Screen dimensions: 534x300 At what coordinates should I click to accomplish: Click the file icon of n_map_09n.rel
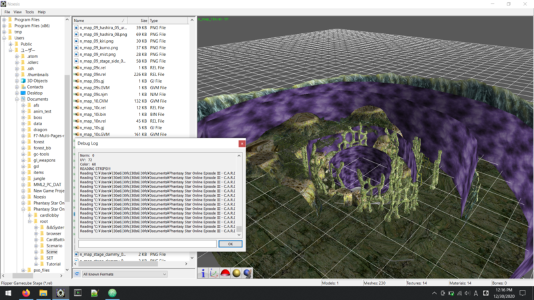tap(77, 74)
